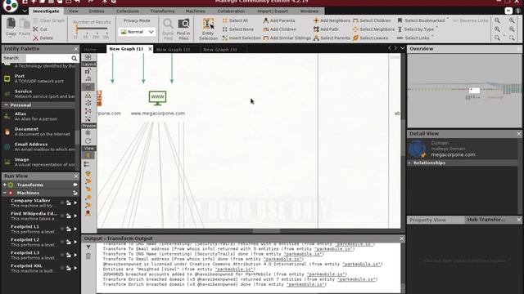Select the Alias entity in palette
The image size is (524, 294).
38,116
